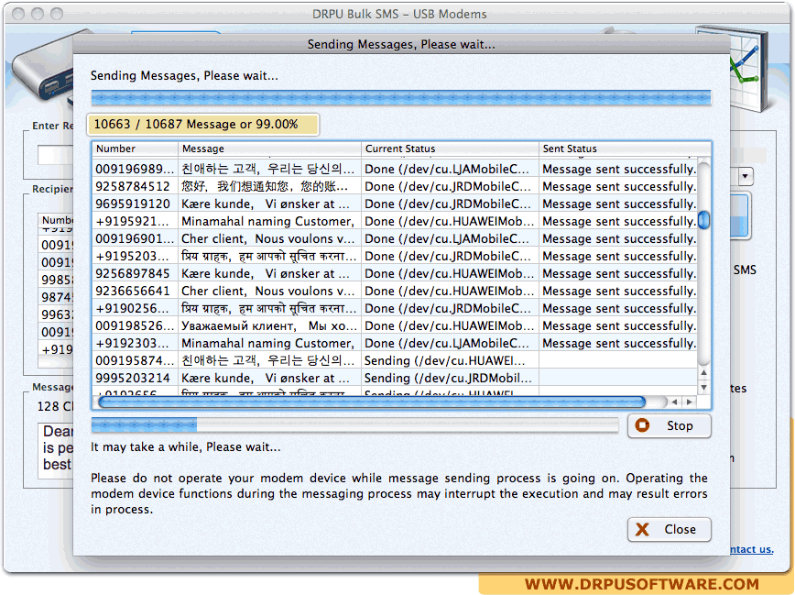Select the row with number 9256897845

395,273
